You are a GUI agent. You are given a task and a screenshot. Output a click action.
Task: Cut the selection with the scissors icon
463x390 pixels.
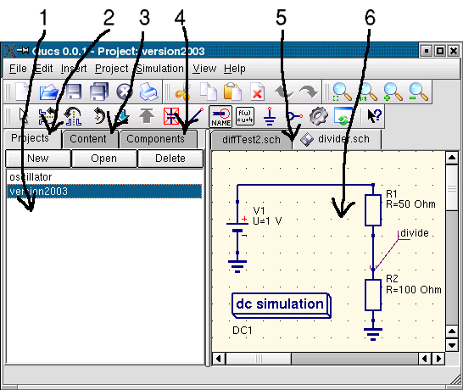(x=183, y=92)
